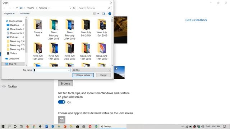
Task: Open the Windows Start menu
Action: pyautogui.click(x=3, y=126)
